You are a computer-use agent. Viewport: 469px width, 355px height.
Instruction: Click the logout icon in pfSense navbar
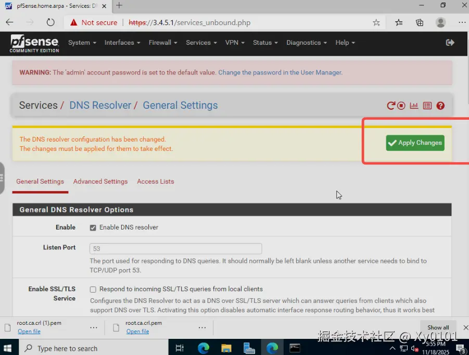pyautogui.click(x=450, y=43)
